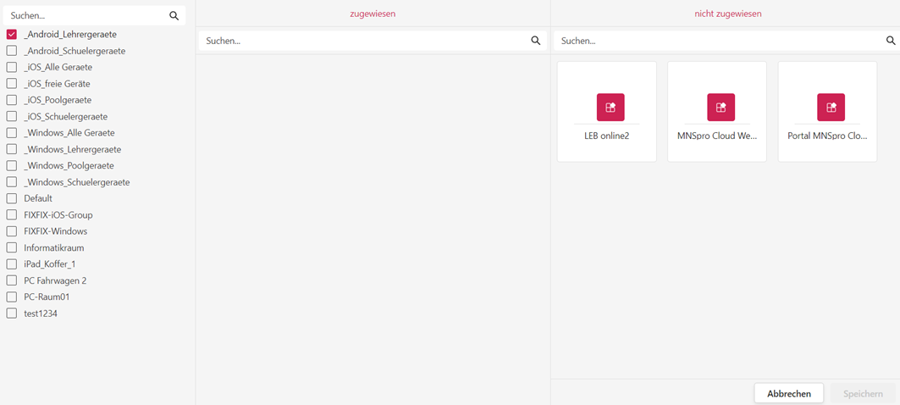This screenshot has width=900, height=405.
Task: Select the FIXFIX-Windows group label
Action: point(55,231)
